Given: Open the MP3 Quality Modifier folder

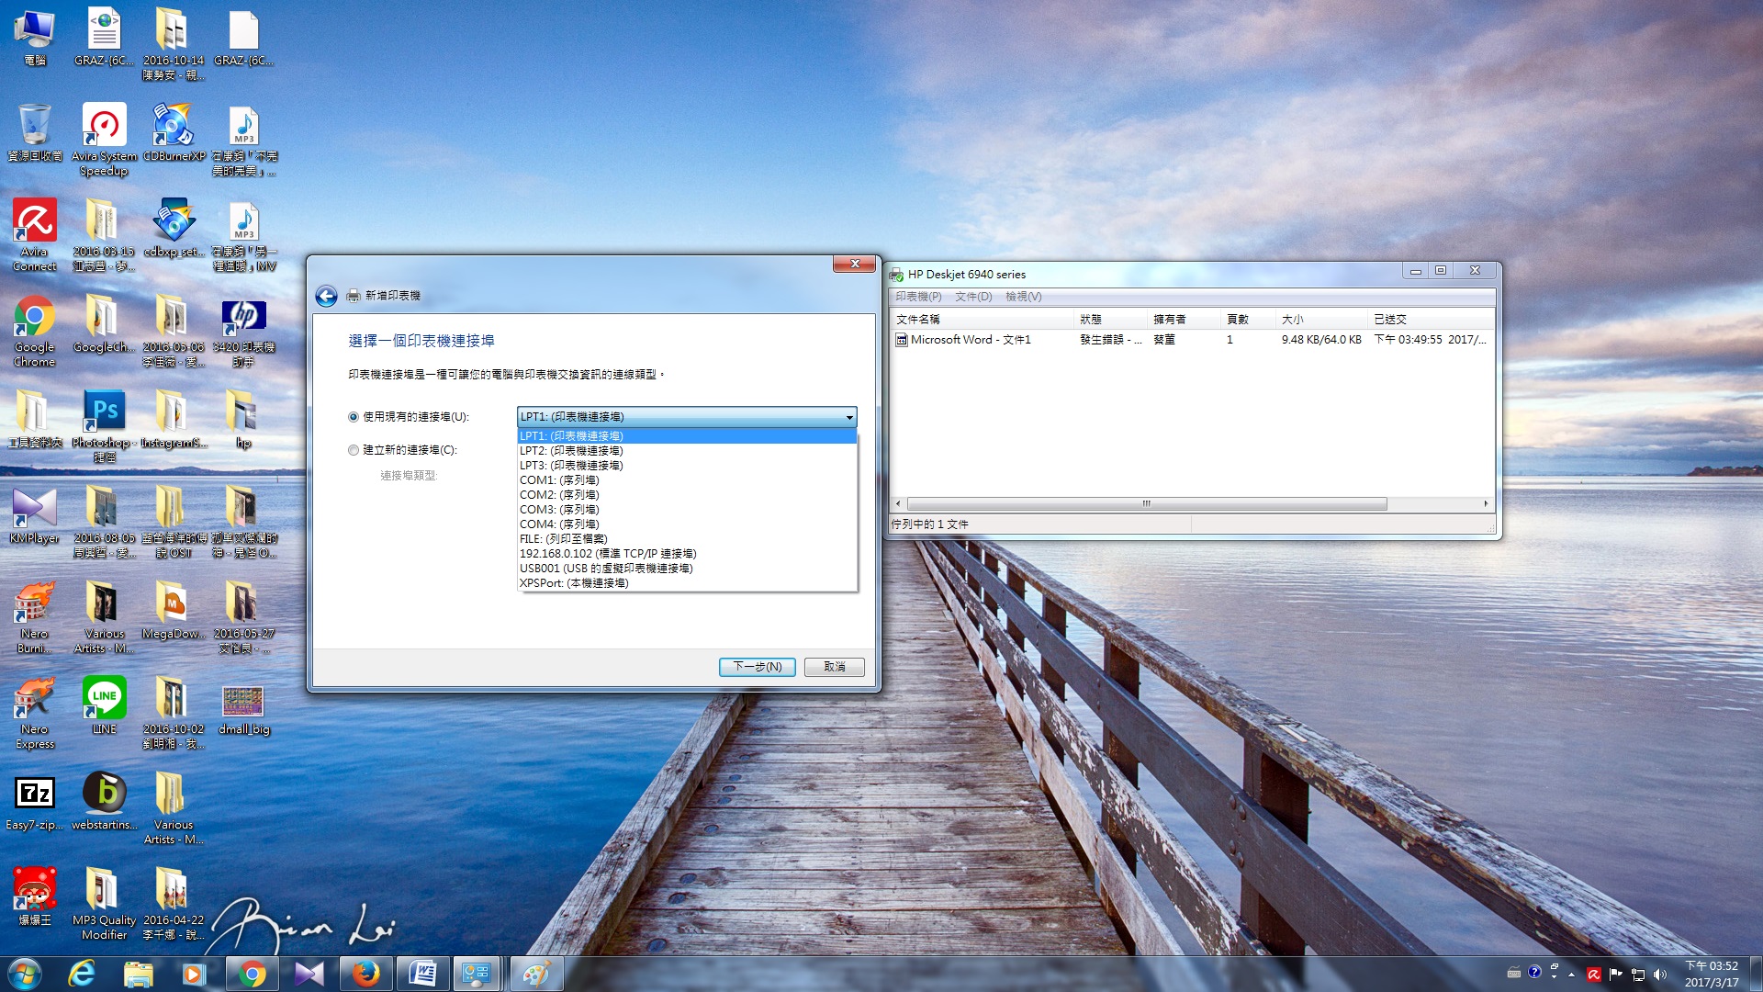Looking at the screenshot, I should [104, 904].
